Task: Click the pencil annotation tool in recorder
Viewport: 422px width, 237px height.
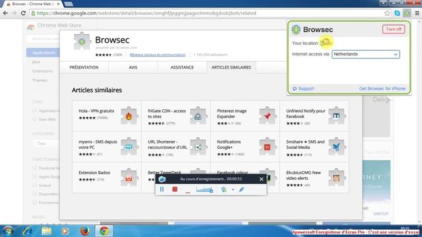Action: coord(241,190)
